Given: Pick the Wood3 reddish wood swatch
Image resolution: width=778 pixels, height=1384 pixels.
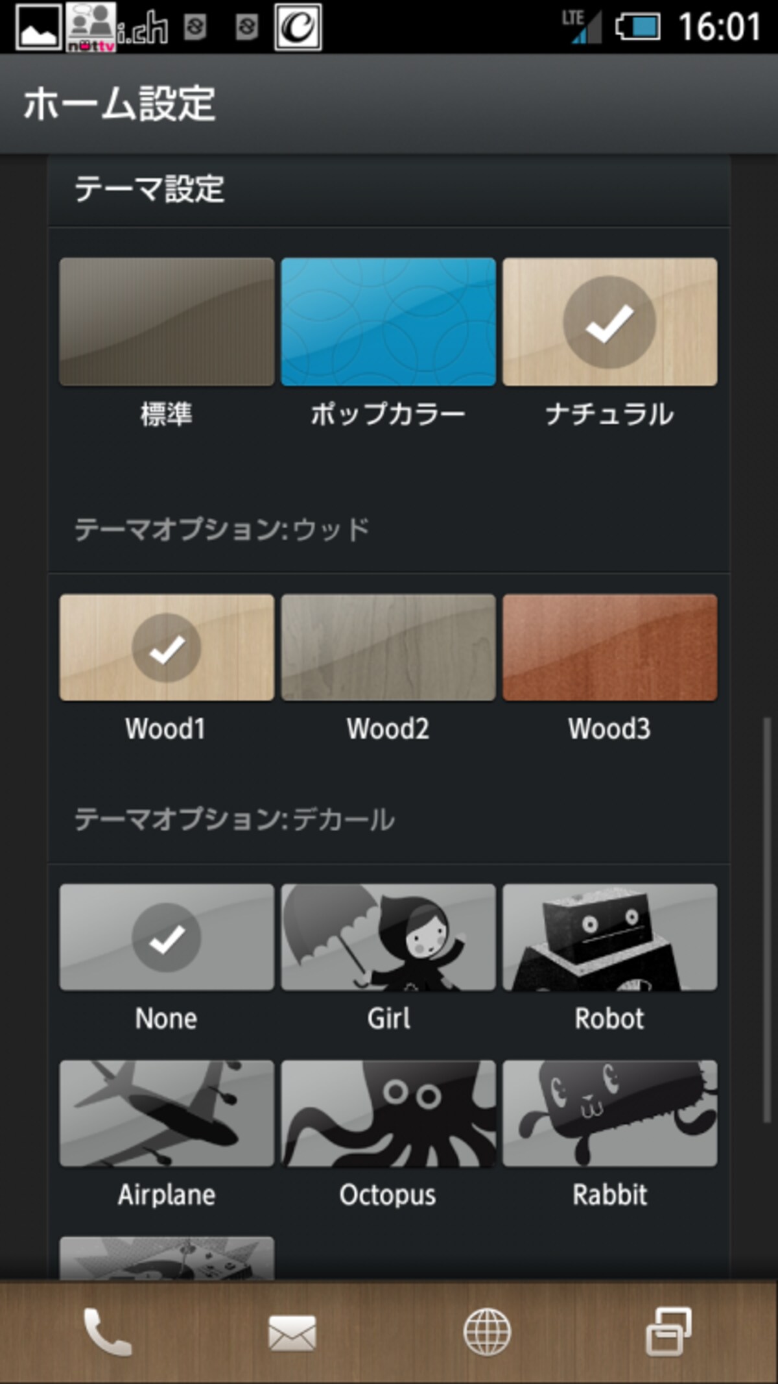Looking at the screenshot, I should 610,648.
